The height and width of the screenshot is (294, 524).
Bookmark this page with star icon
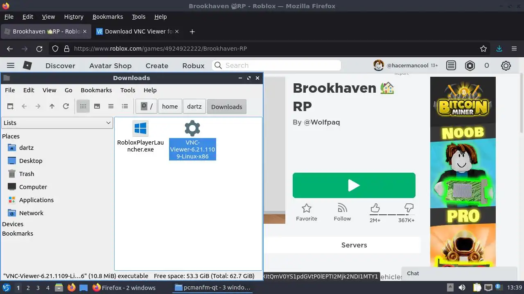tap(483, 49)
